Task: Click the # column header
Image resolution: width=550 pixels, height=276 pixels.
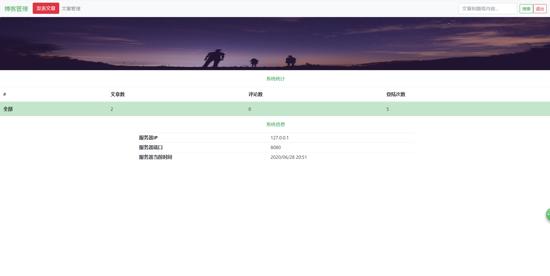Action: [5, 94]
